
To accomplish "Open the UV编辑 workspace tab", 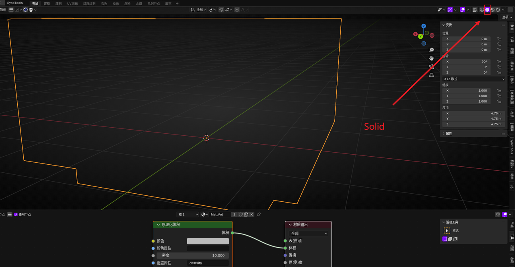I will point(72,3).
